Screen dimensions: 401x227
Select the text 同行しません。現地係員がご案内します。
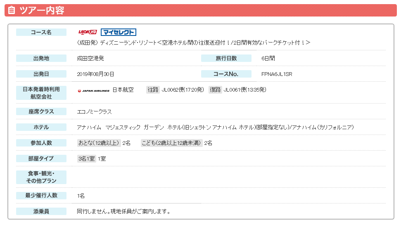click(x=124, y=211)
